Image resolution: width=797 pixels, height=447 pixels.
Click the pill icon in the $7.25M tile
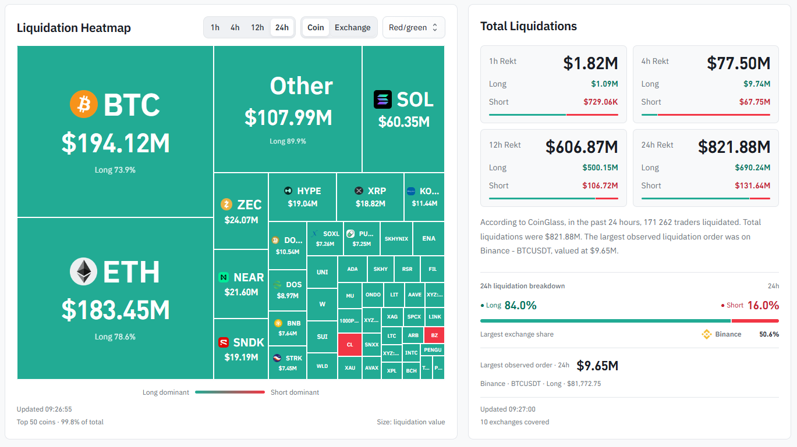tap(350, 234)
